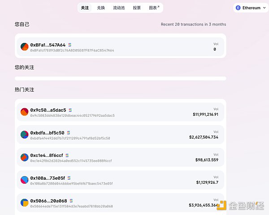Open the 图表 external link
Screen dimensions: 269x215
(154, 8)
